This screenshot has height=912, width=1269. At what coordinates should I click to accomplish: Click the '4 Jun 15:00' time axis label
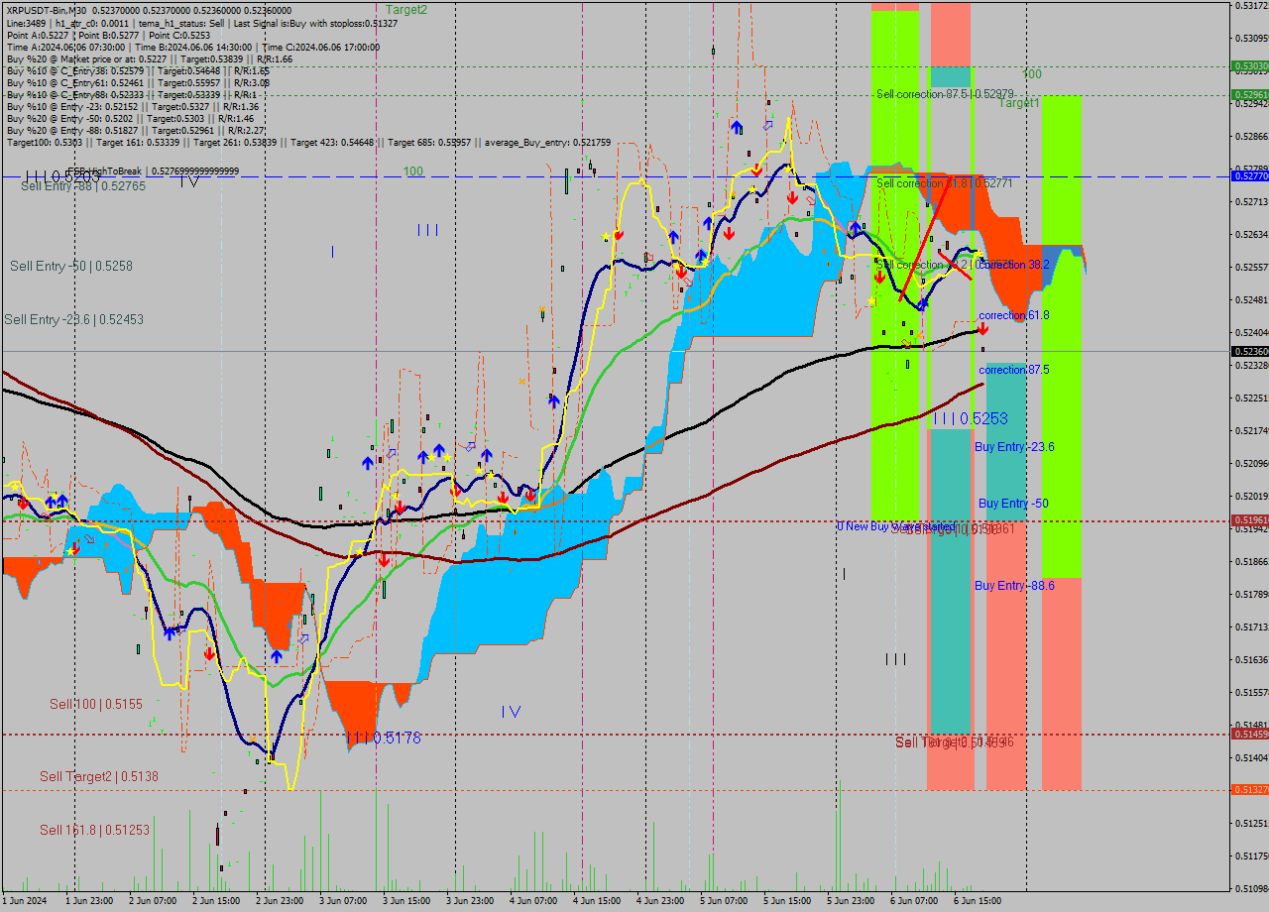(599, 902)
